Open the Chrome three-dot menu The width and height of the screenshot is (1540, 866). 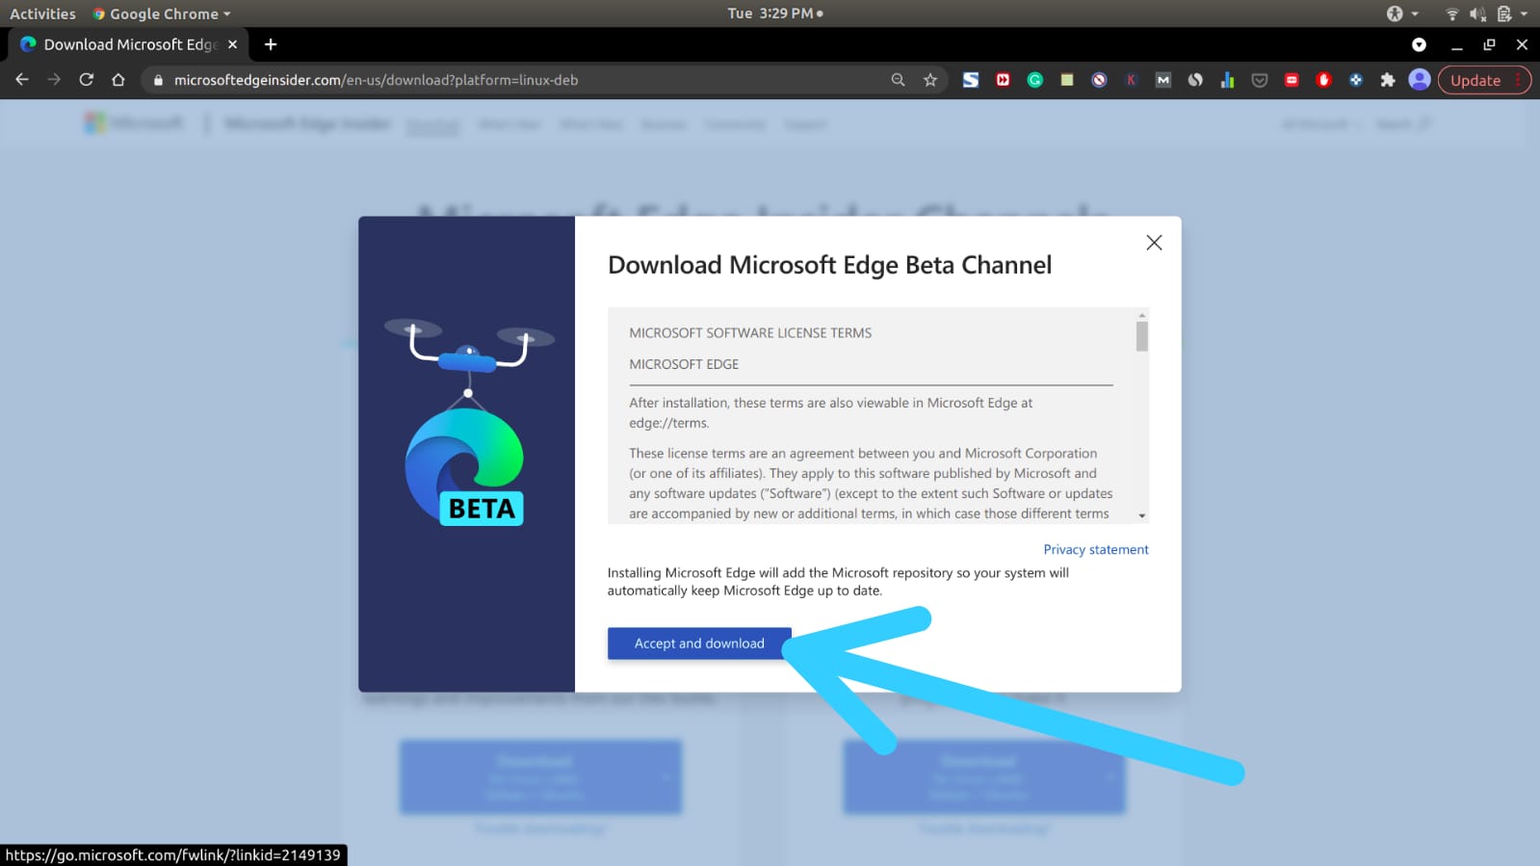click(x=1519, y=80)
